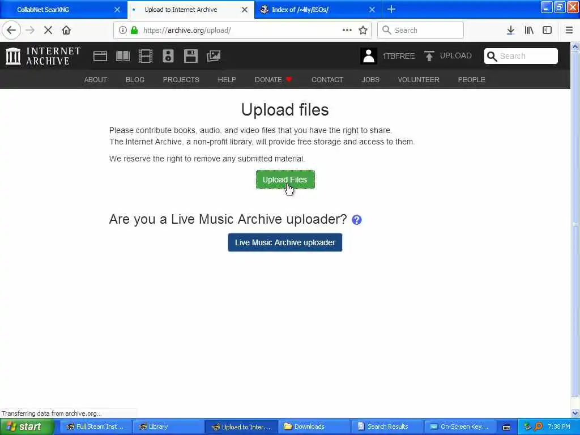Close the Index of ISOs tab
The height and width of the screenshot is (435, 580).
click(x=372, y=10)
